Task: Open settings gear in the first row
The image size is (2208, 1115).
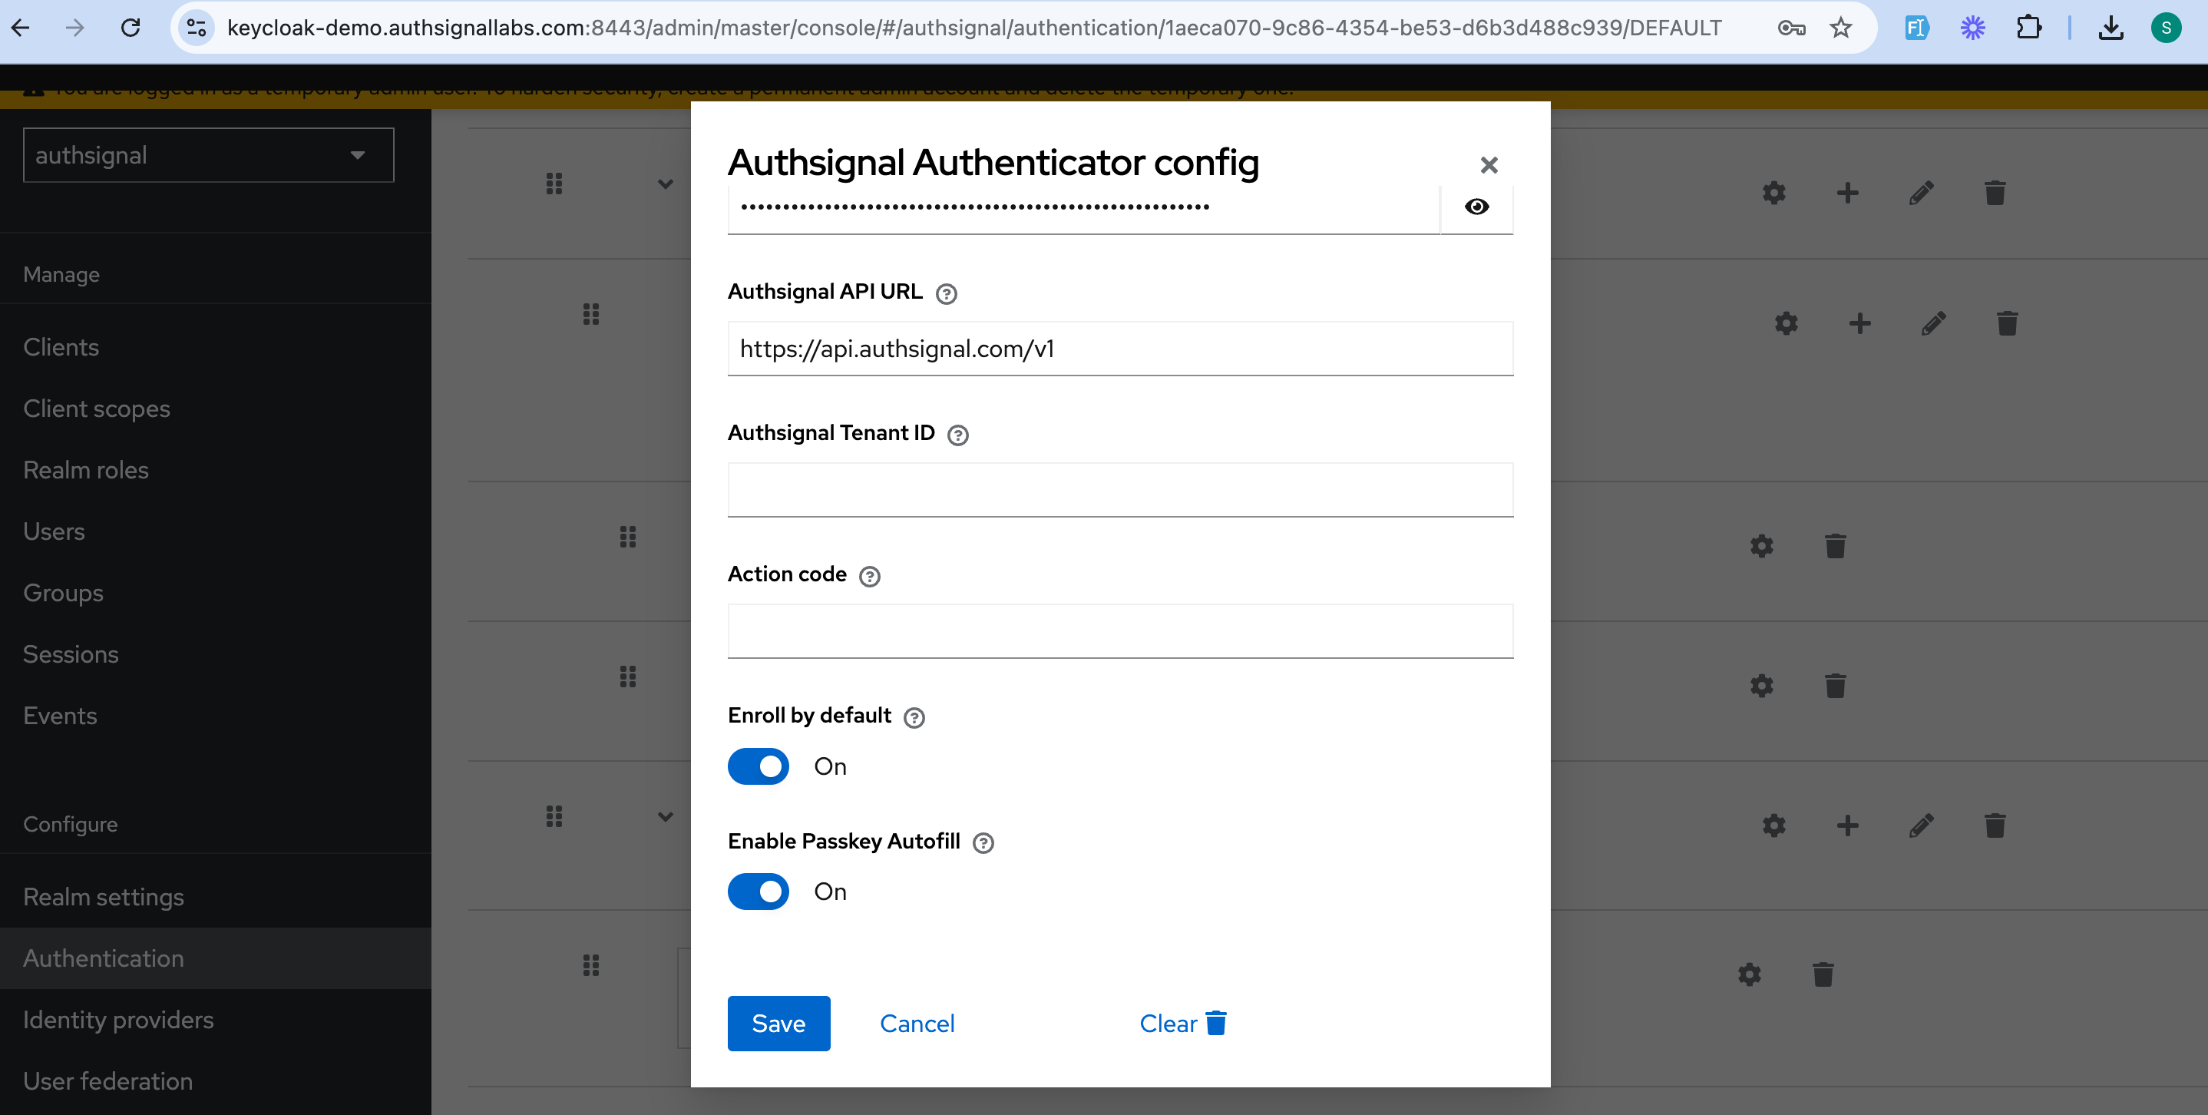Action: pyautogui.click(x=1773, y=193)
